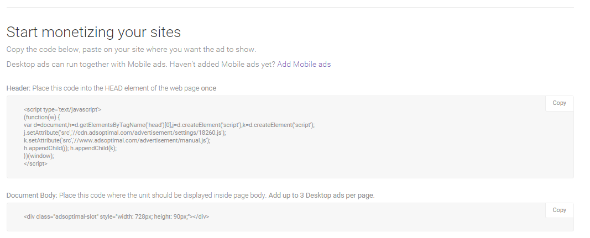This screenshot has width=590, height=238.
Task: Click the bold Header: label
Action: point(18,88)
